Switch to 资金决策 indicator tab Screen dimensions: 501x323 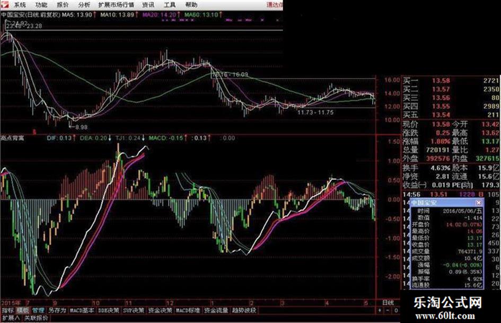[160, 310]
